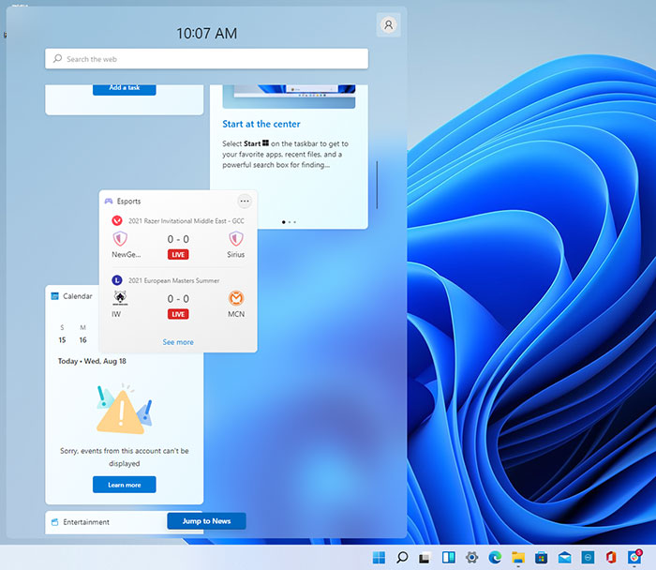Viewport: 656px width, 570px height.
Task: Click the IW team logo
Action: [120, 298]
